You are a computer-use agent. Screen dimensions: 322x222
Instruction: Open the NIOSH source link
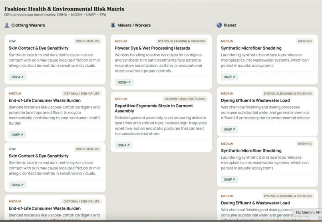pyautogui.click(x=124, y=82)
